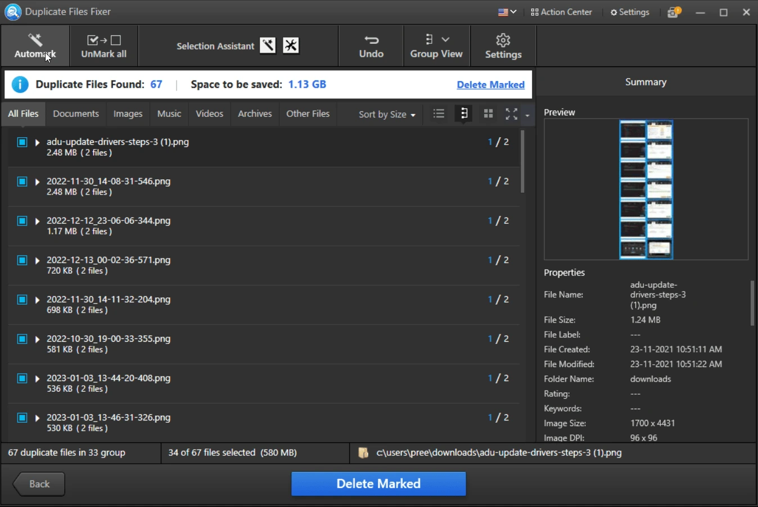Click the file list vertical scrollbar
Image resolution: width=758 pixels, height=507 pixels.
[522, 163]
